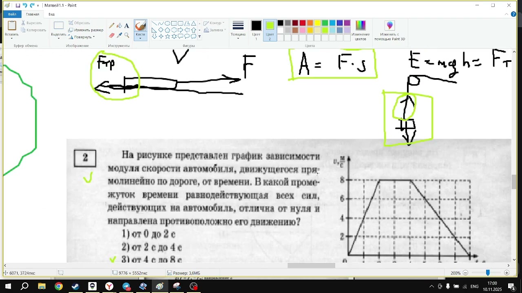Click Изменить размер button
Viewport: 522px width, 293px height.
click(86, 30)
